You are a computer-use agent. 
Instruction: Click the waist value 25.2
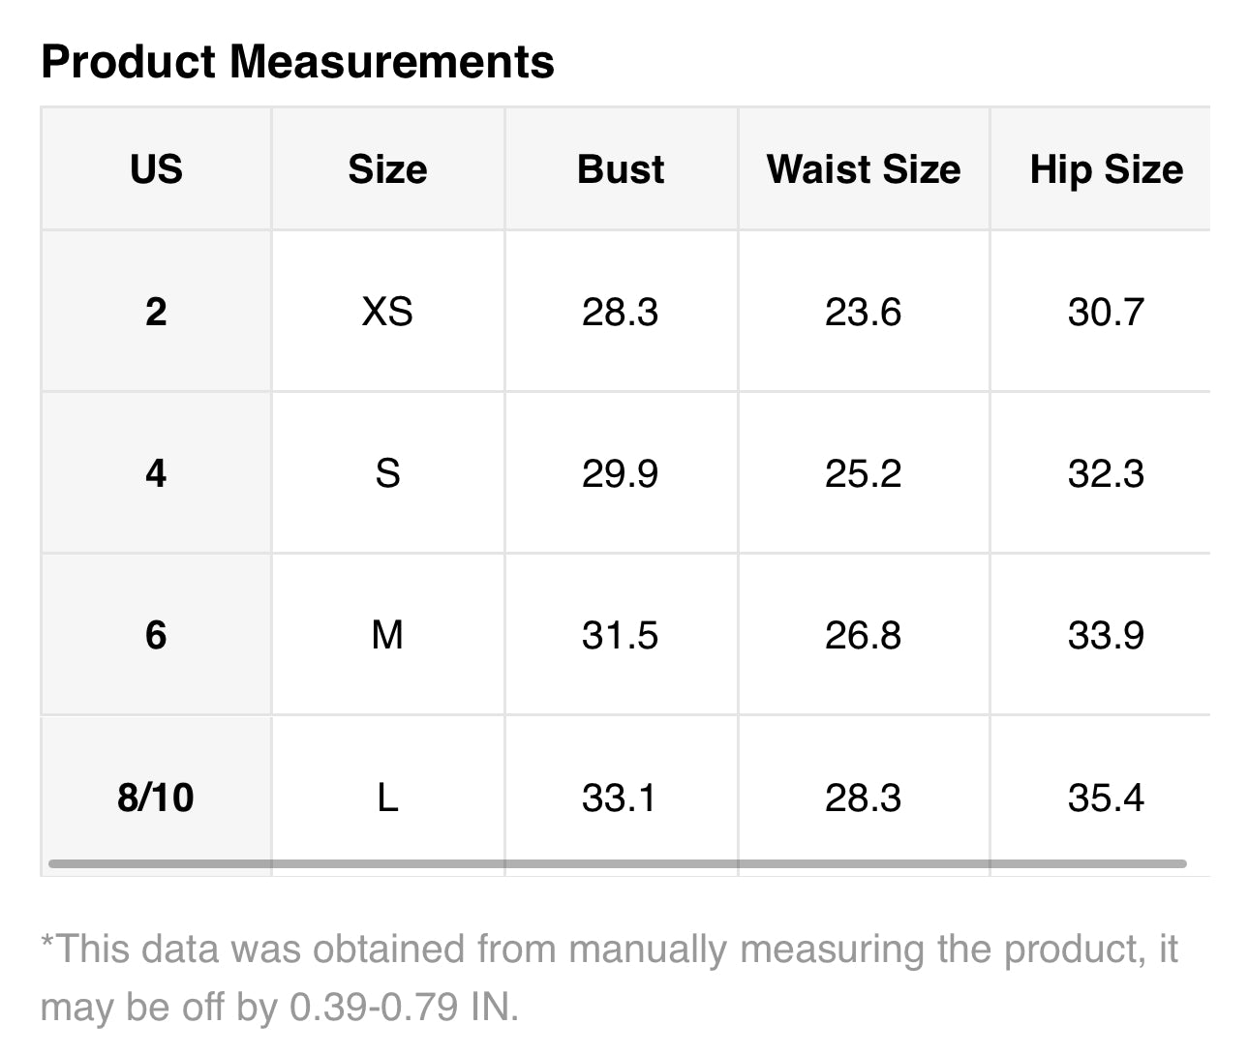point(863,473)
